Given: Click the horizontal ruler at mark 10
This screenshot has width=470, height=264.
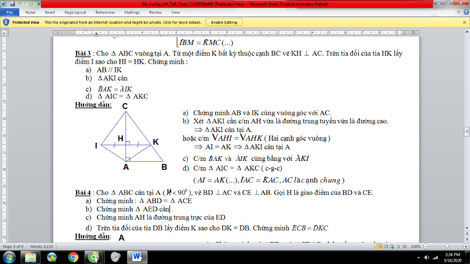Looking at the screenshot, I should point(244,33).
